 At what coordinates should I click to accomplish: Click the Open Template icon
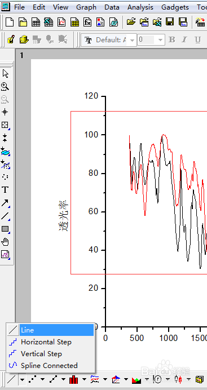[x=144, y=22]
